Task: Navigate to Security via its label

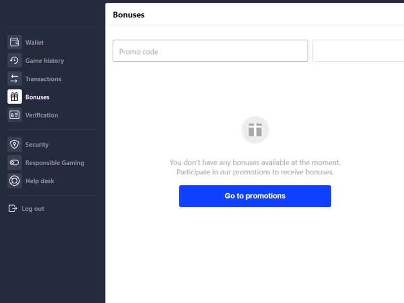Action: coord(37,145)
